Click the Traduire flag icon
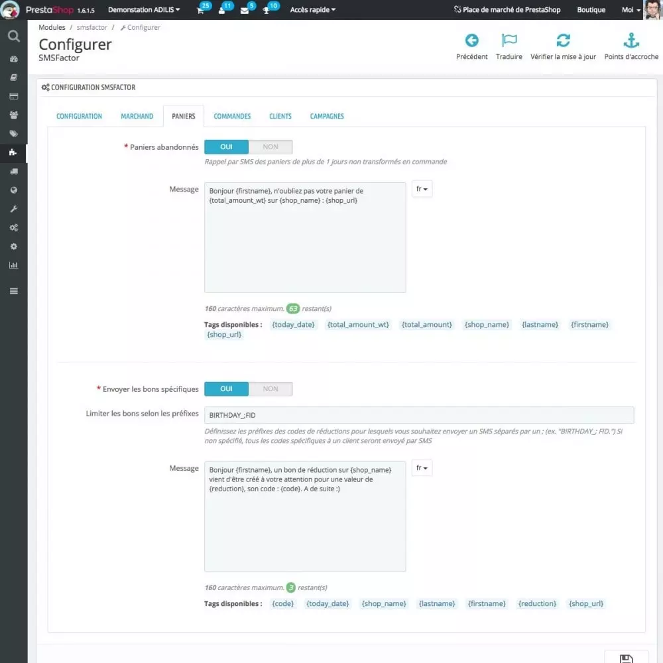Screen dimensions: 663x663 (509, 40)
